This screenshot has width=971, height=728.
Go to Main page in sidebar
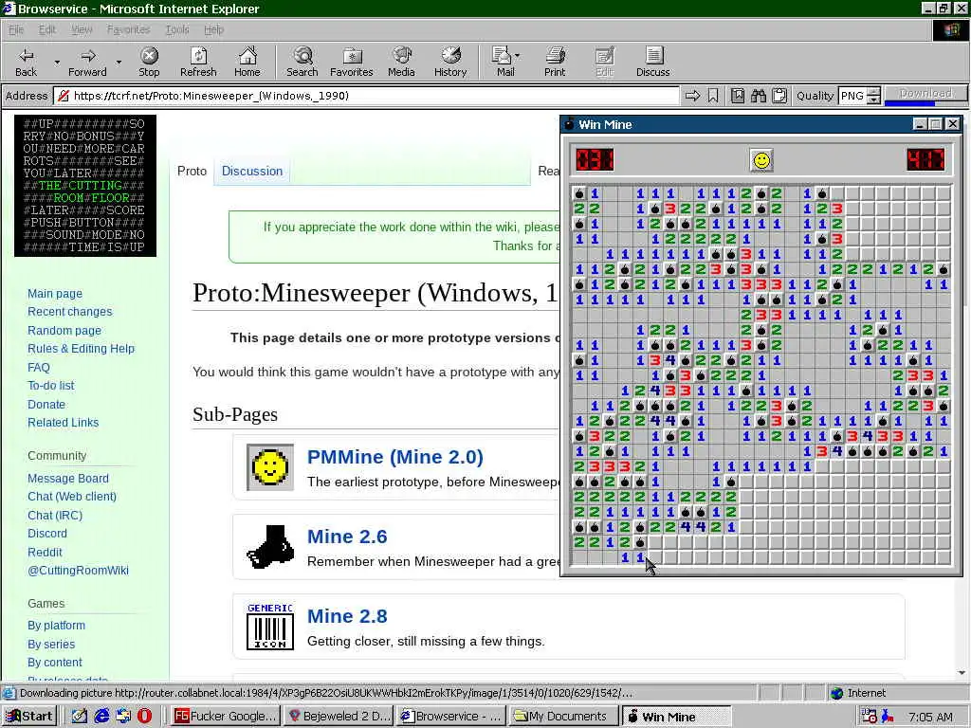point(54,294)
